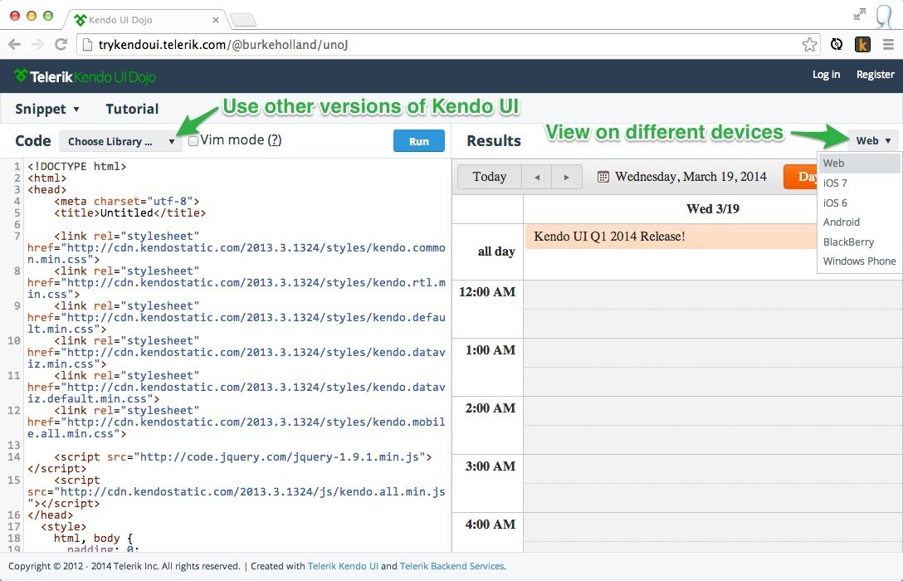Click the Wednesday, March 19, 2014 date text
Screen dimensions: 903x581
[691, 177]
